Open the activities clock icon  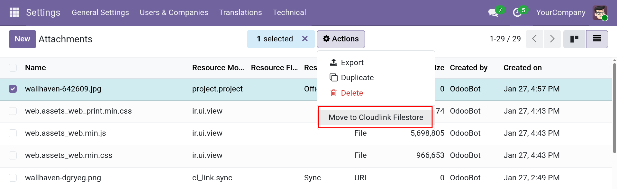point(517,13)
